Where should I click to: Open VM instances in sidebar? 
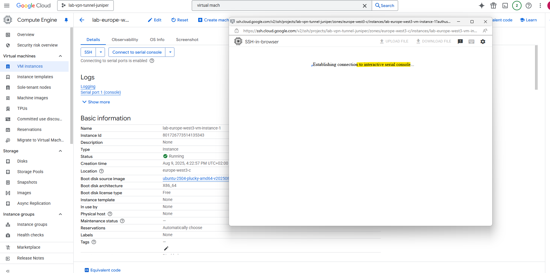tap(34, 66)
